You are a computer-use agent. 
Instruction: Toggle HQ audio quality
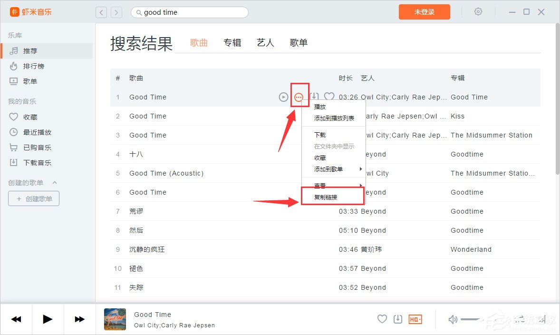(x=415, y=319)
